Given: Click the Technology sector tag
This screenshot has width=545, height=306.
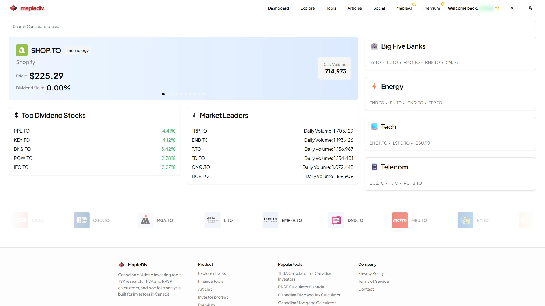Looking at the screenshot, I should click(77, 50).
